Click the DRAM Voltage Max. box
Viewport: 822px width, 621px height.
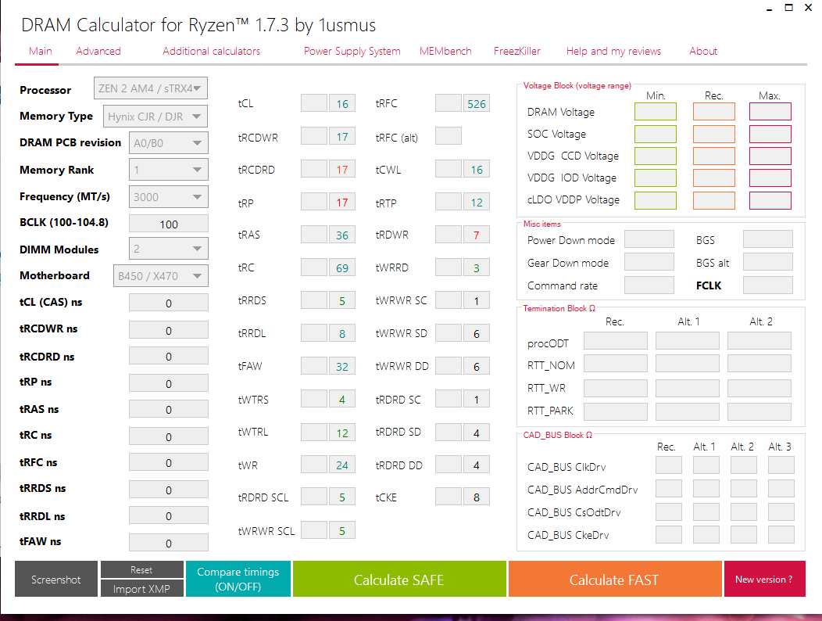[770, 111]
